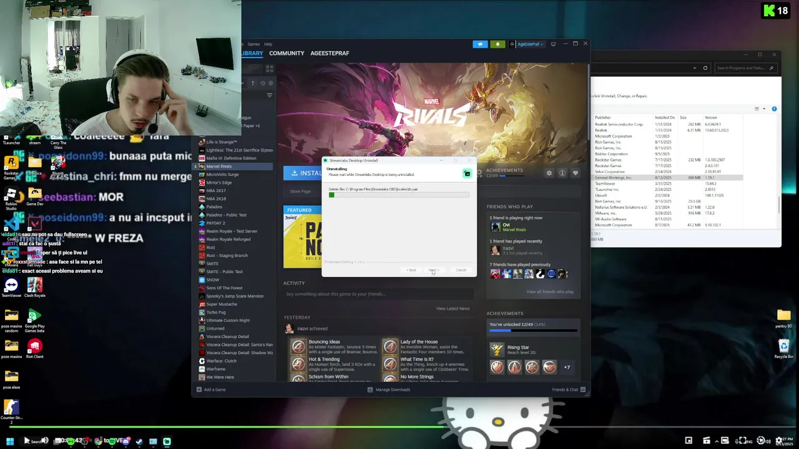Click the Refresh button in Programs window
Image resolution: width=799 pixels, height=449 pixels.
point(705,68)
